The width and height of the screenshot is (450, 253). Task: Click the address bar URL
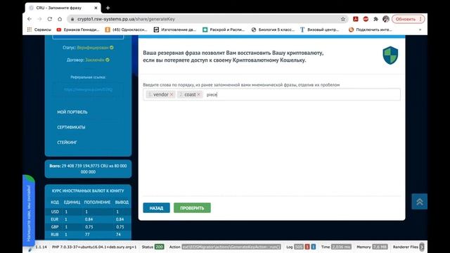[126, 19]
